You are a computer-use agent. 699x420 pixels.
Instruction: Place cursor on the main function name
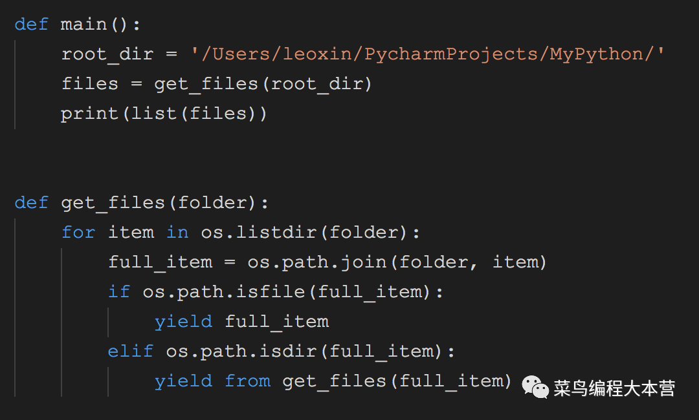pos(83,24)
